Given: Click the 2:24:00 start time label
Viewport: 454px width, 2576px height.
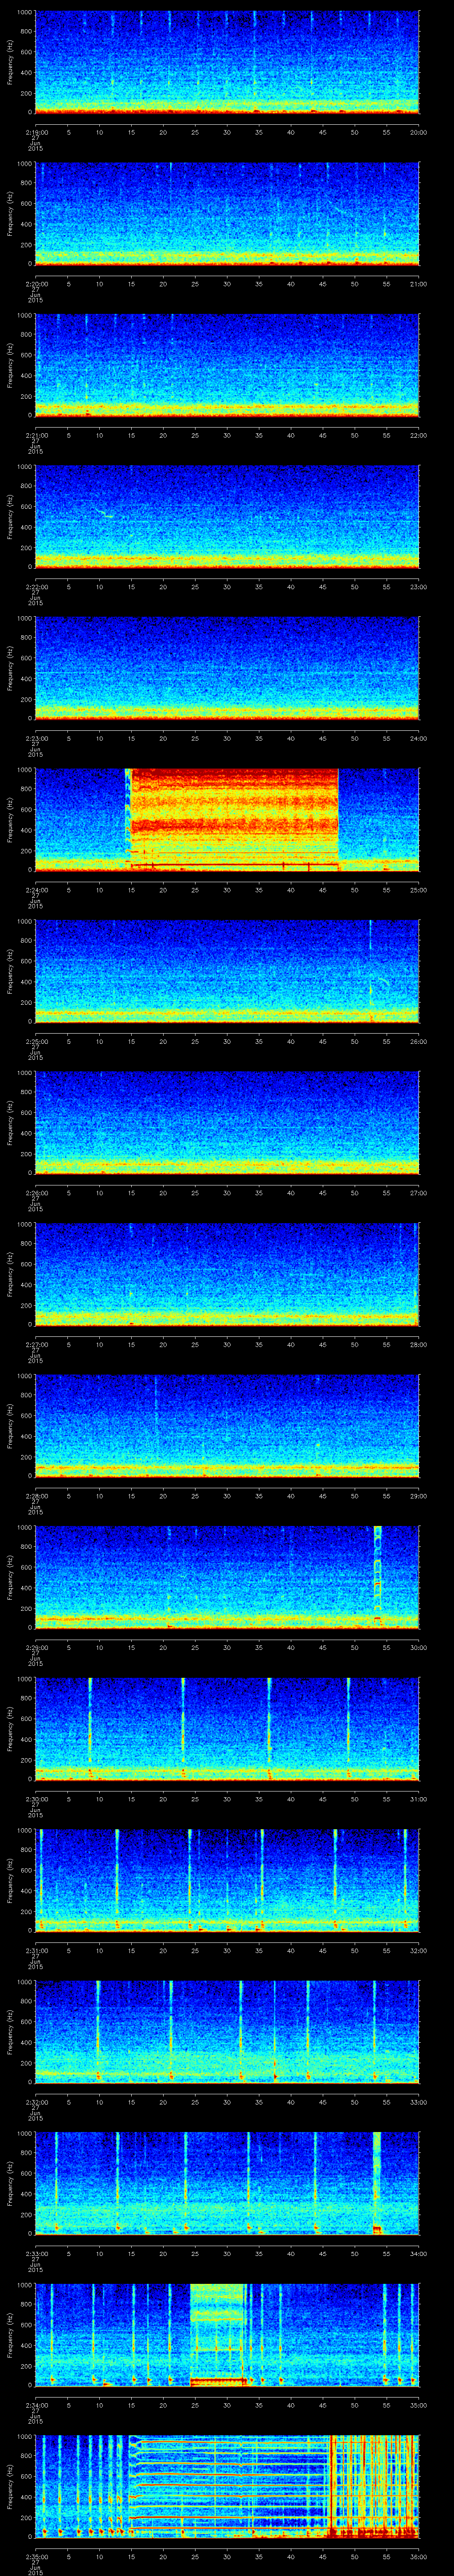Looking at the screenshot, I should point(36,890).
